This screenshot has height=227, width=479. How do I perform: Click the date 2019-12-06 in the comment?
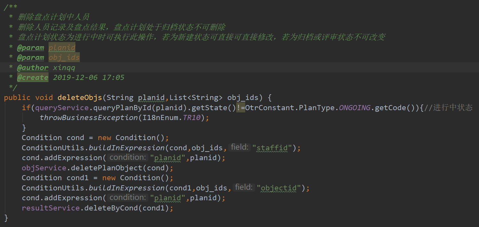(x=75, y=77)
